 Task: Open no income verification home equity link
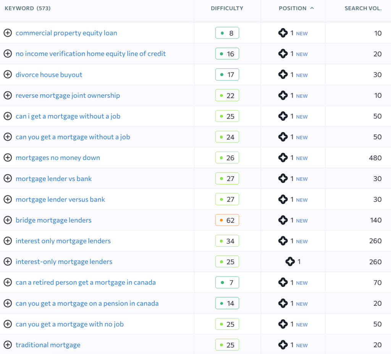(x=91, y=53)
